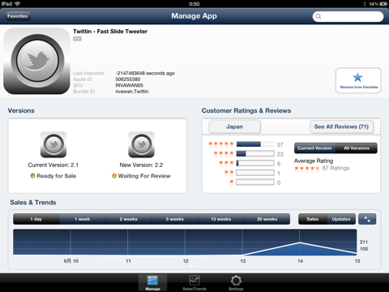Open See All Reviews (71)
The image size is (389, 292).
click(x=341, y=127)
